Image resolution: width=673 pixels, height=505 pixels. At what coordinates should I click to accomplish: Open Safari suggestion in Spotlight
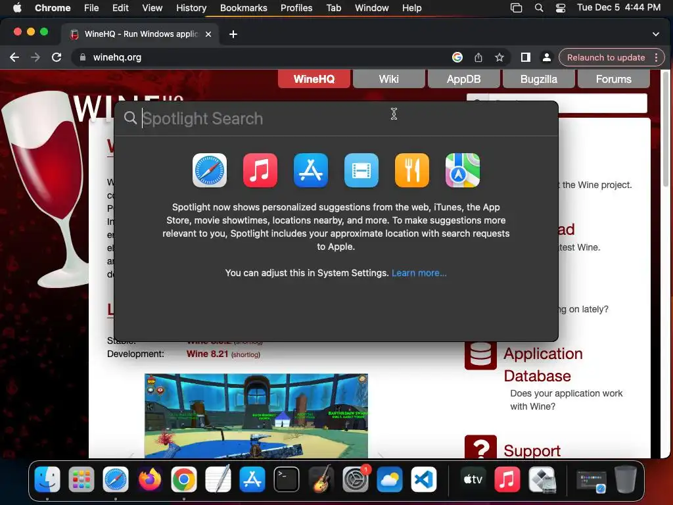point(210,170)
